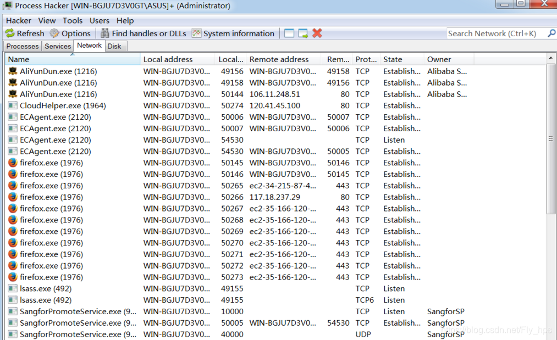Click SangforPromoteService icon on the UDP row
This screenshot has width=557, height=340.
[13, 334]
